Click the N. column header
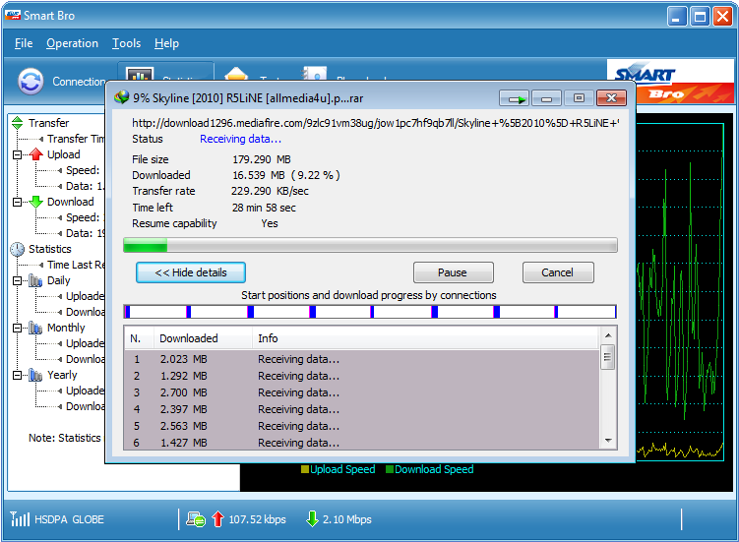 (x=139, y=338)
